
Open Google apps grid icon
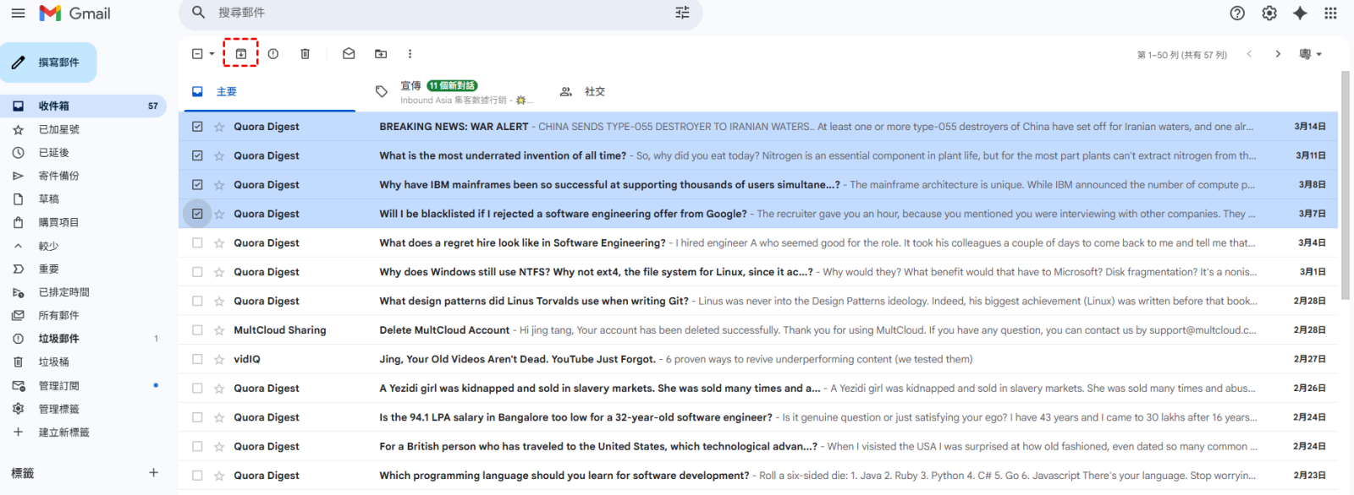pyautogui.click(x=1330, y=13)
